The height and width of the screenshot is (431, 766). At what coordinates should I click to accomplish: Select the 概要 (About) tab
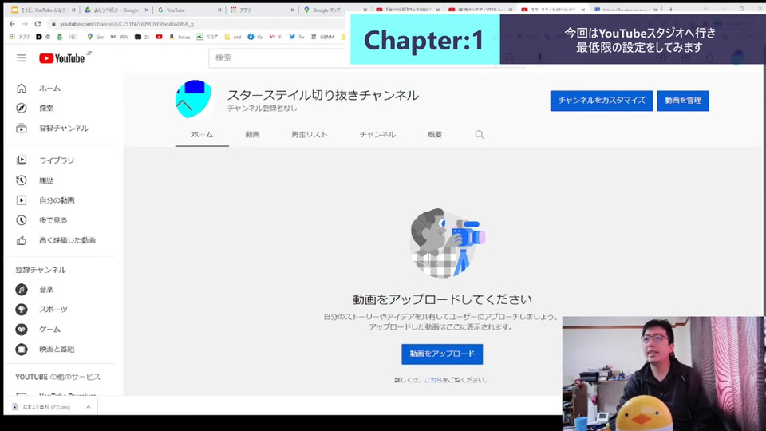[x=435, y=135]
